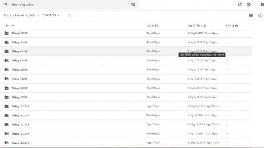Switch to grid view layout
The image size is (264, 148).
251,15
